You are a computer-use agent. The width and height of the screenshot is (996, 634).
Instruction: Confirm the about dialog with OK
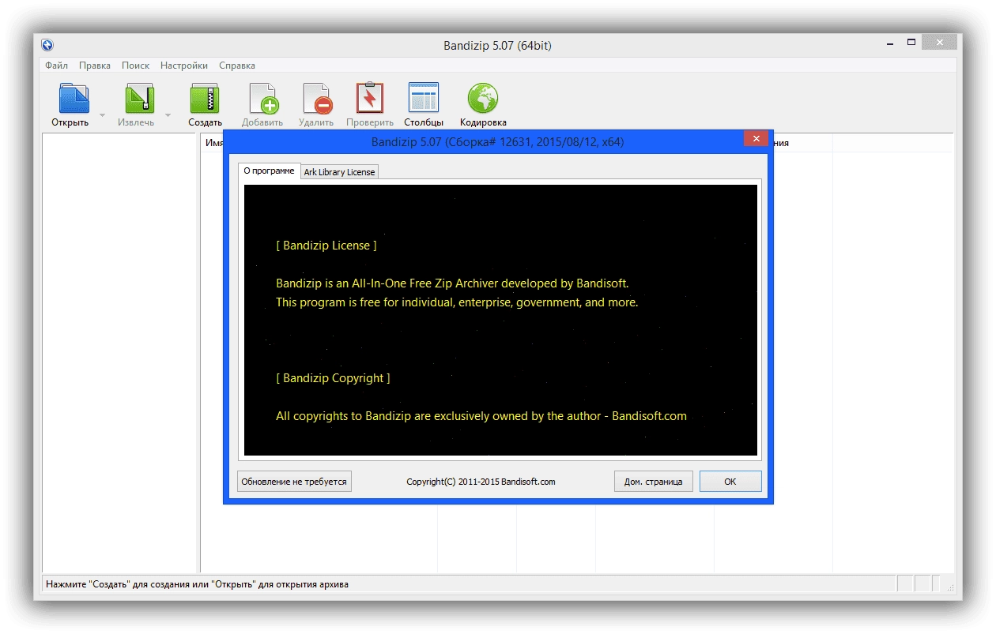(730, 482)
